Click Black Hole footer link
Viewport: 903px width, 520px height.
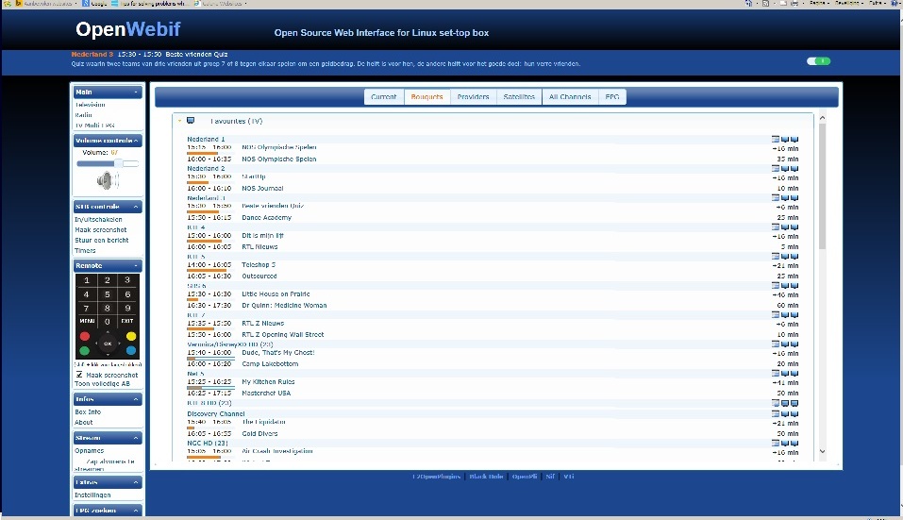pos(486,477)
